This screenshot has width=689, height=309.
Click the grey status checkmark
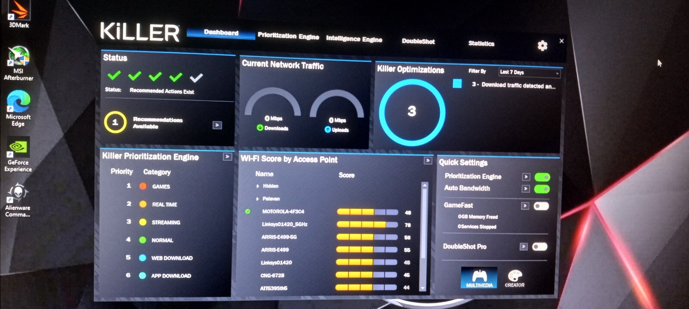click(196, 78)
